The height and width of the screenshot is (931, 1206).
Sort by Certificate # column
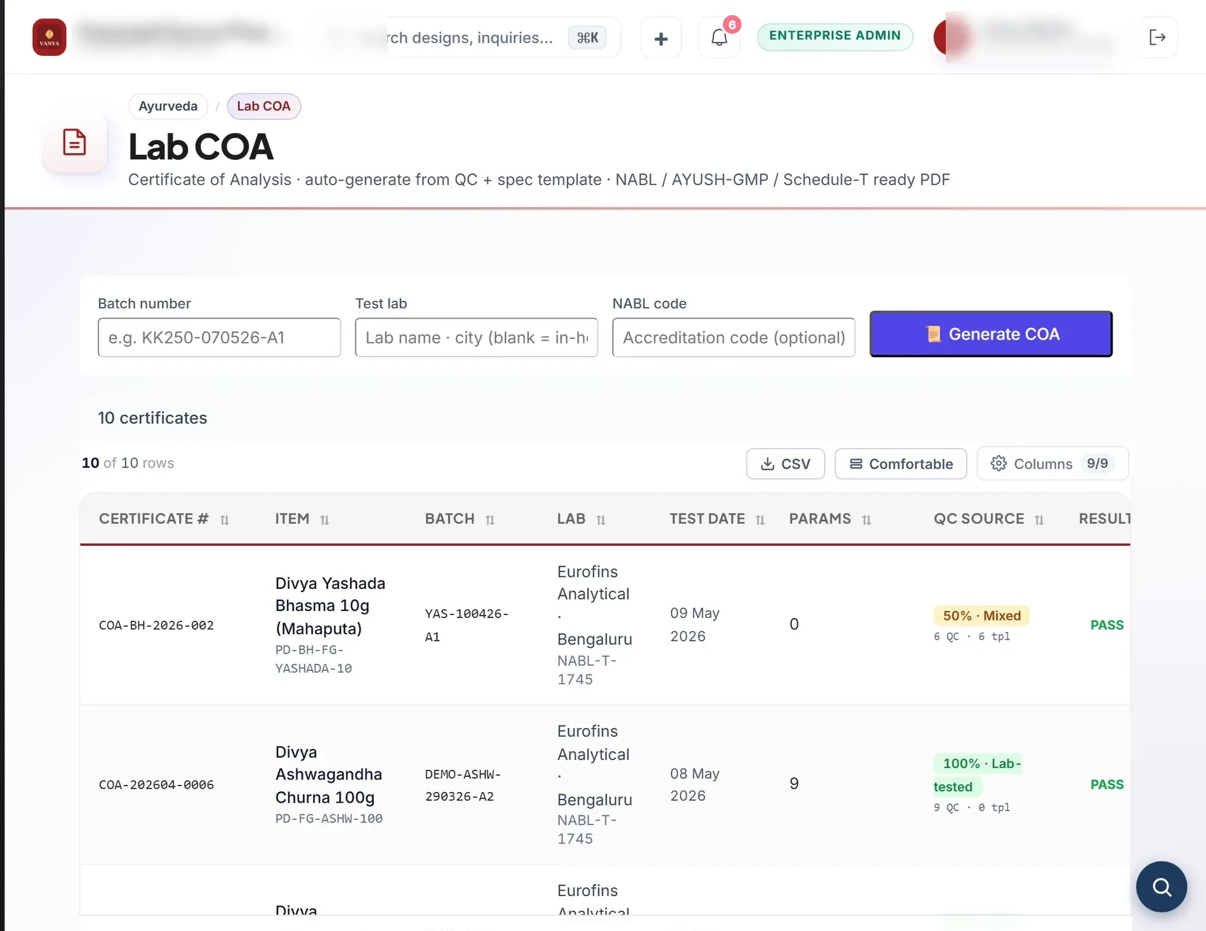(225, 520)
